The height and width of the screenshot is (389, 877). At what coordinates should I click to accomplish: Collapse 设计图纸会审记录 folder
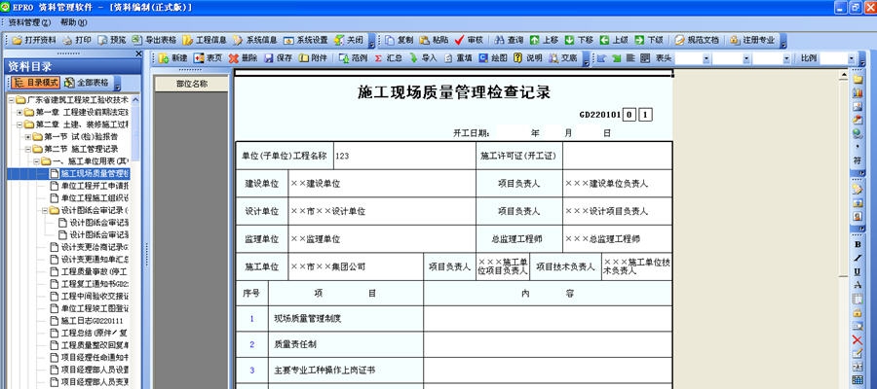click(45, 210)
